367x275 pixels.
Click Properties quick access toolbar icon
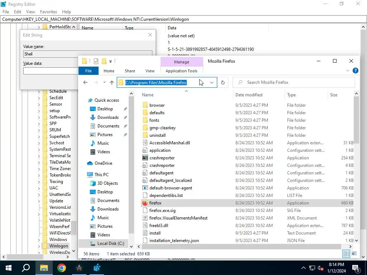coord(96,61)
